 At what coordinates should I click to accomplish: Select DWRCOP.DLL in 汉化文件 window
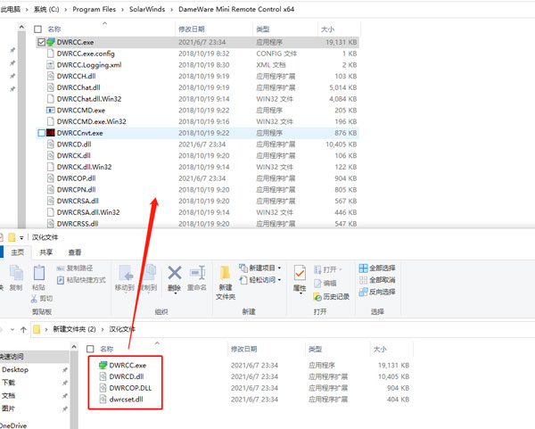tap(130, 388)
